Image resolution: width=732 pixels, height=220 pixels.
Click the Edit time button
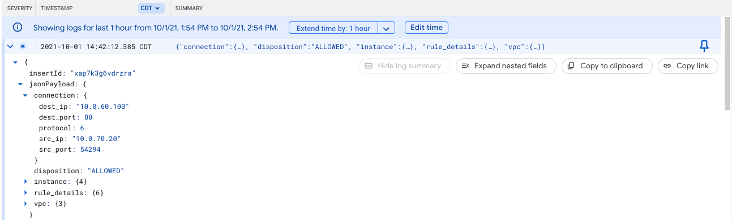click(426, 28)
